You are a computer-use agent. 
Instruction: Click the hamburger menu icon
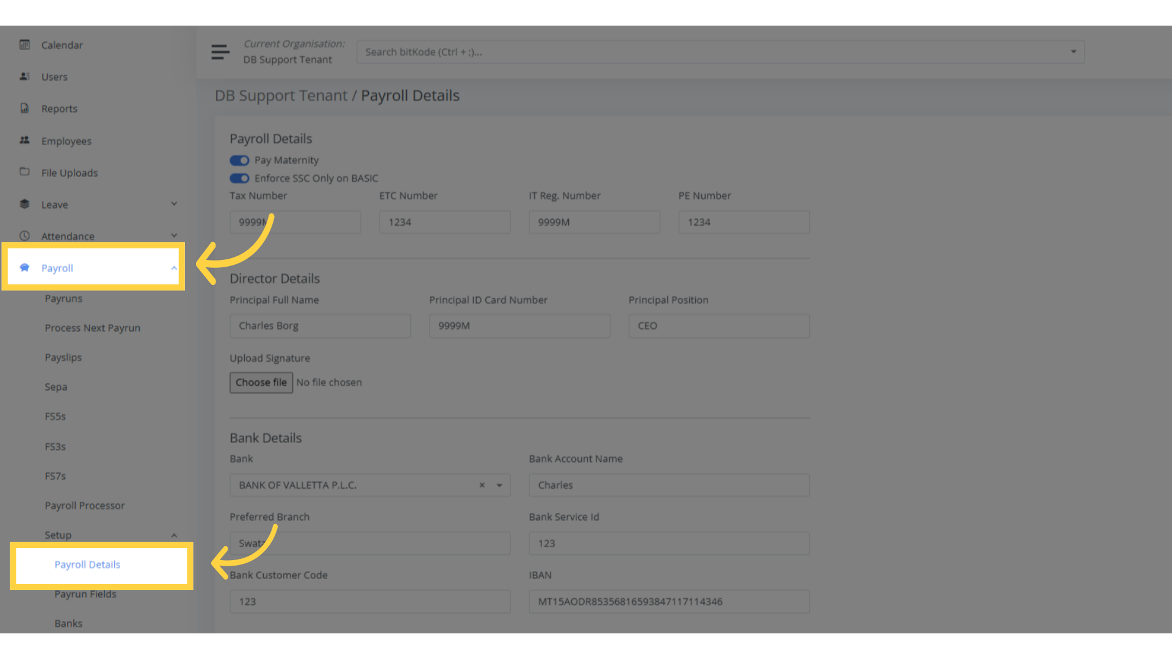click(220, 52)
